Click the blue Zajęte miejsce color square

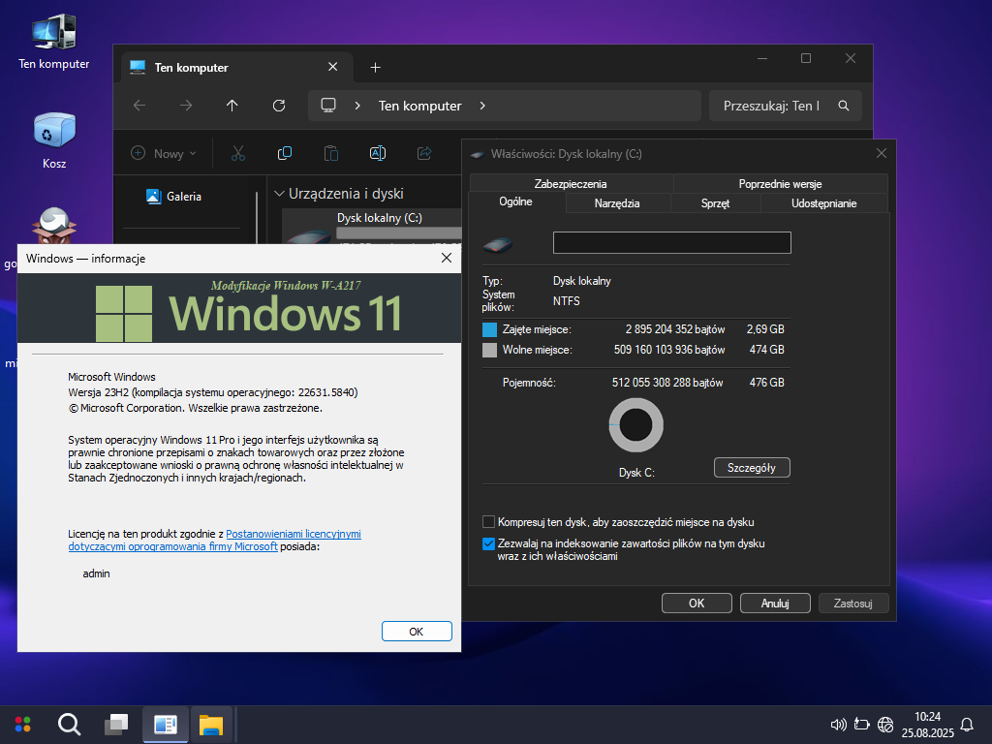click(489, 329)
